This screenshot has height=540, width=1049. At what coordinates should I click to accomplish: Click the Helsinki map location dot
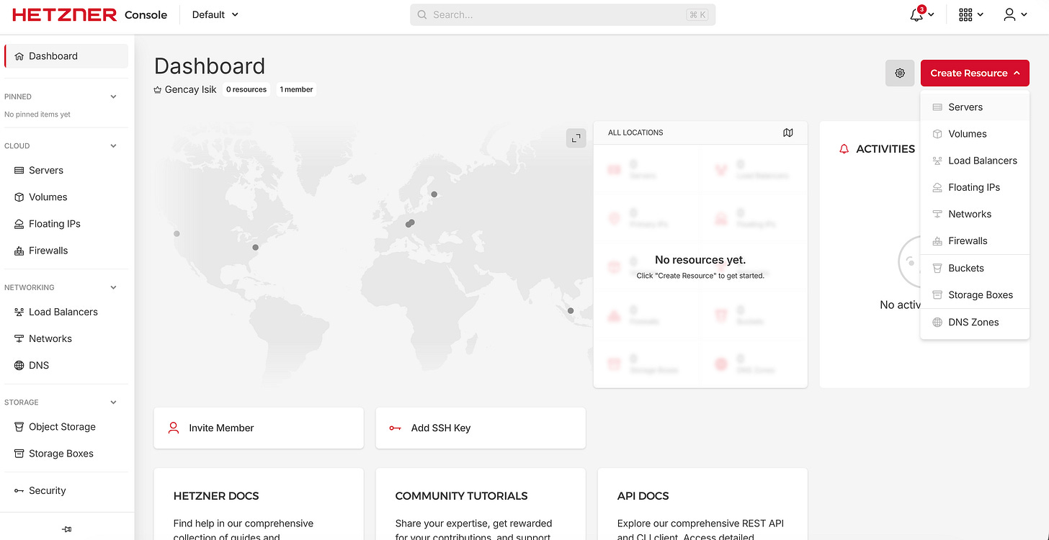point(434,194)
